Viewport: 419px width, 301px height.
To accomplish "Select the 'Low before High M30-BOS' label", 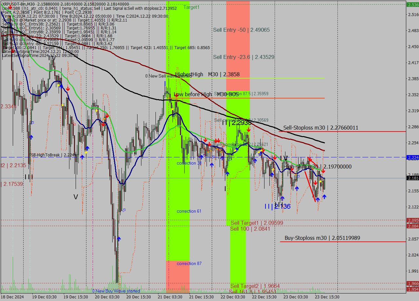I will coord(206,95).
